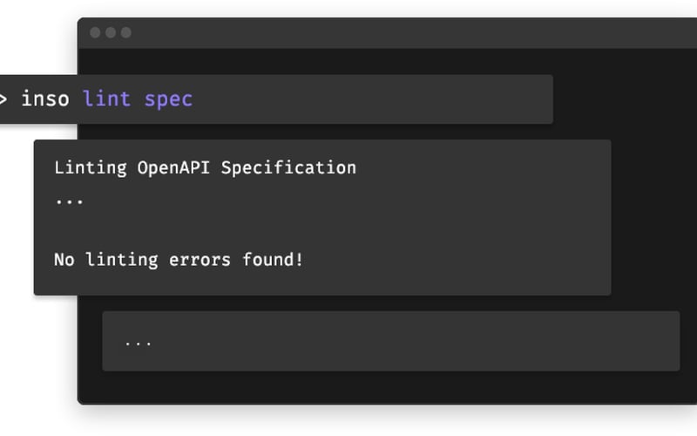The width and height of the screenshot is (697, 436).
Task: Click the ellipsis in the bottom block
Action: [x=138, y=342]
